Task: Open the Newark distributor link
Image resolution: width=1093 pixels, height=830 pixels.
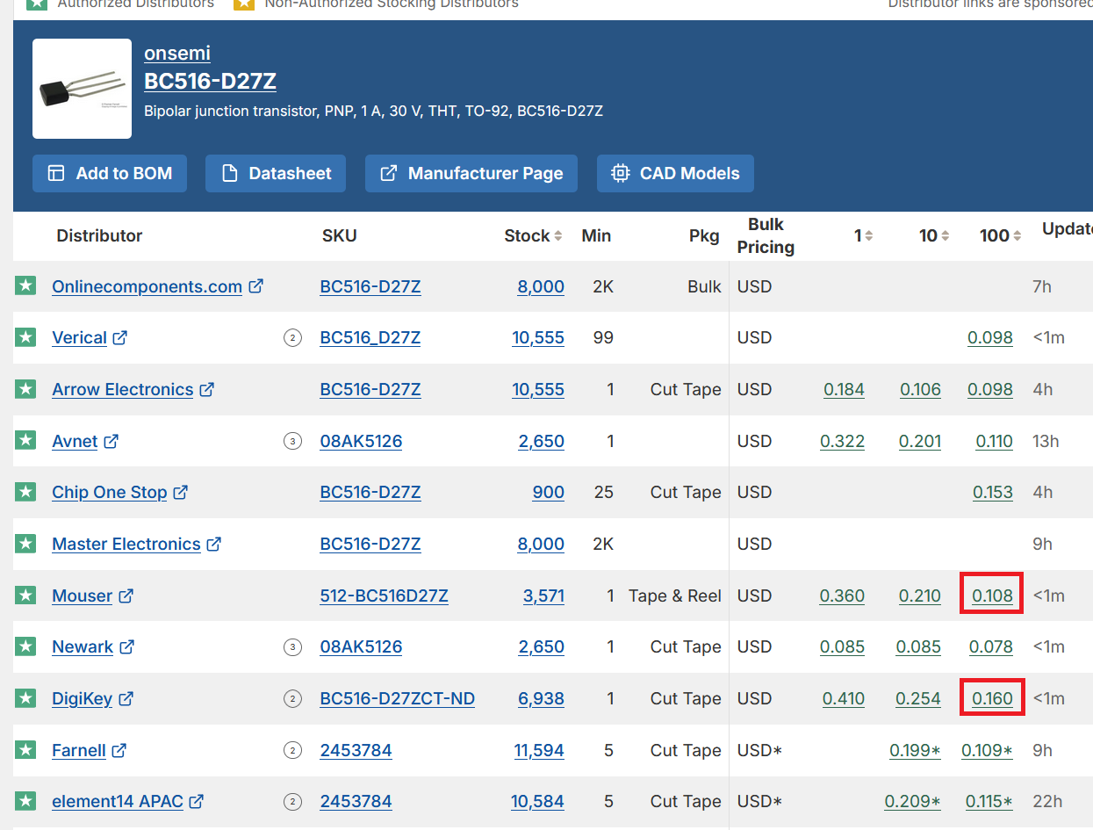Action: [x=83, y=646]
